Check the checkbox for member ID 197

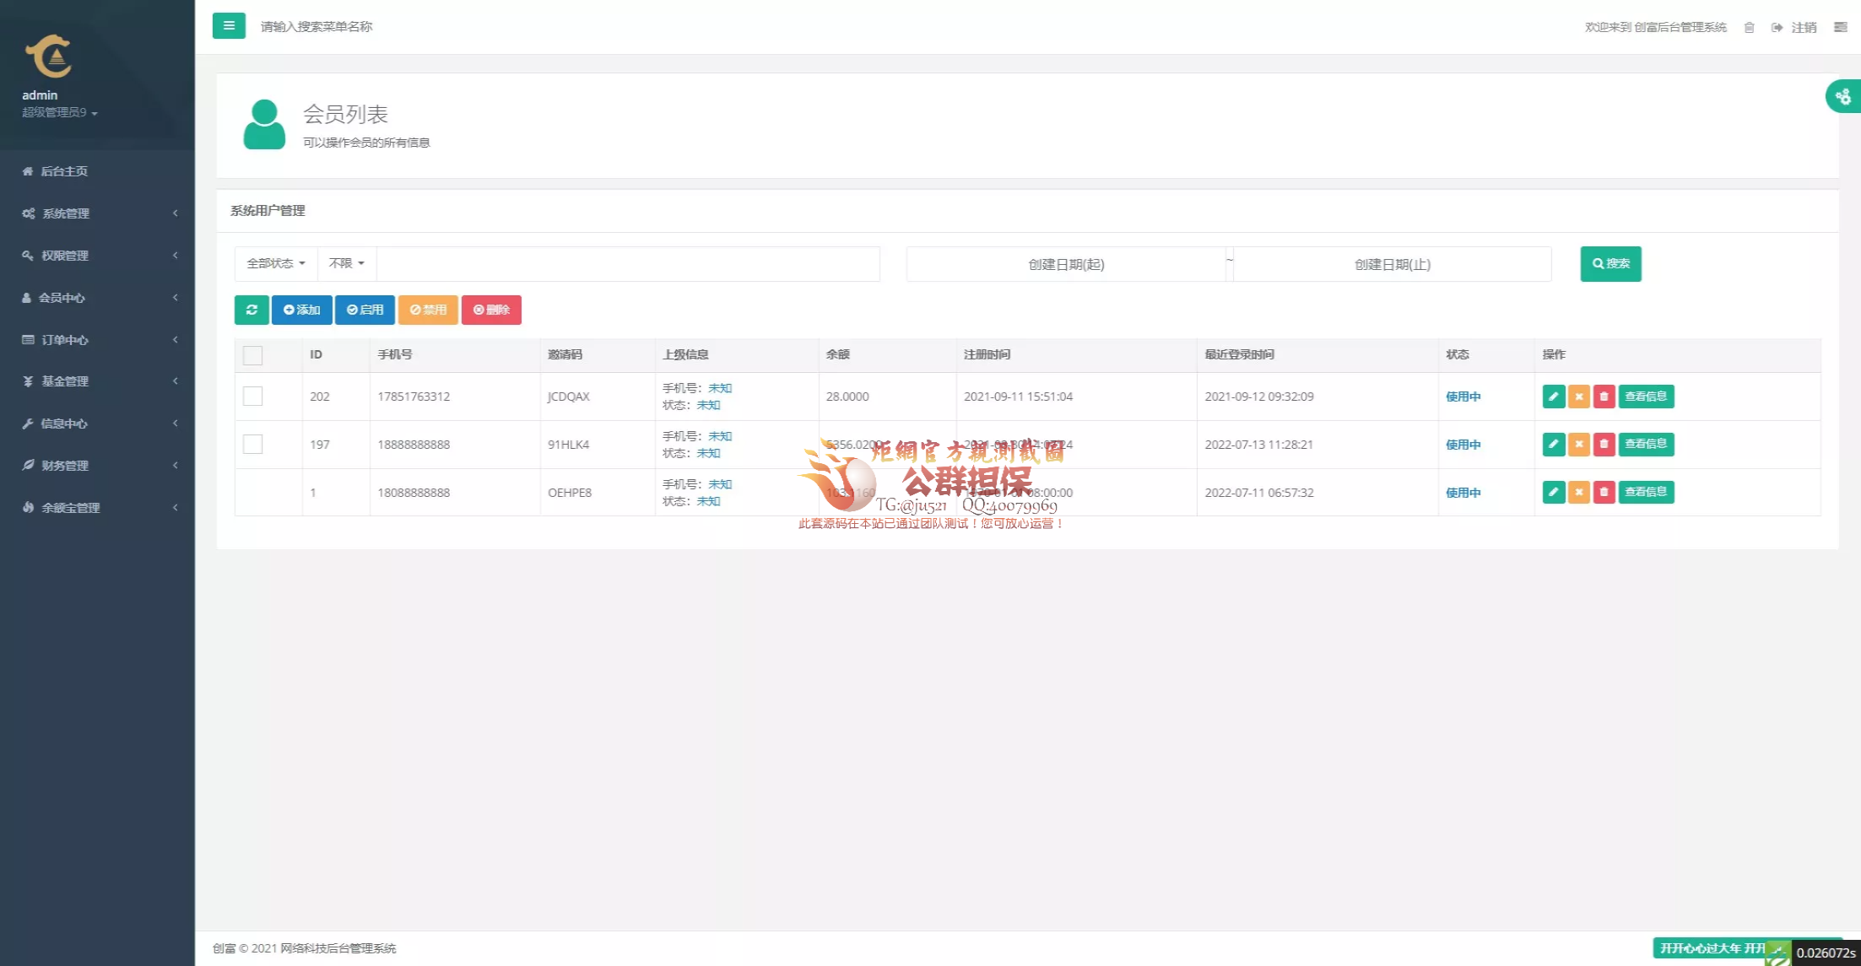(x=252, y=445)
